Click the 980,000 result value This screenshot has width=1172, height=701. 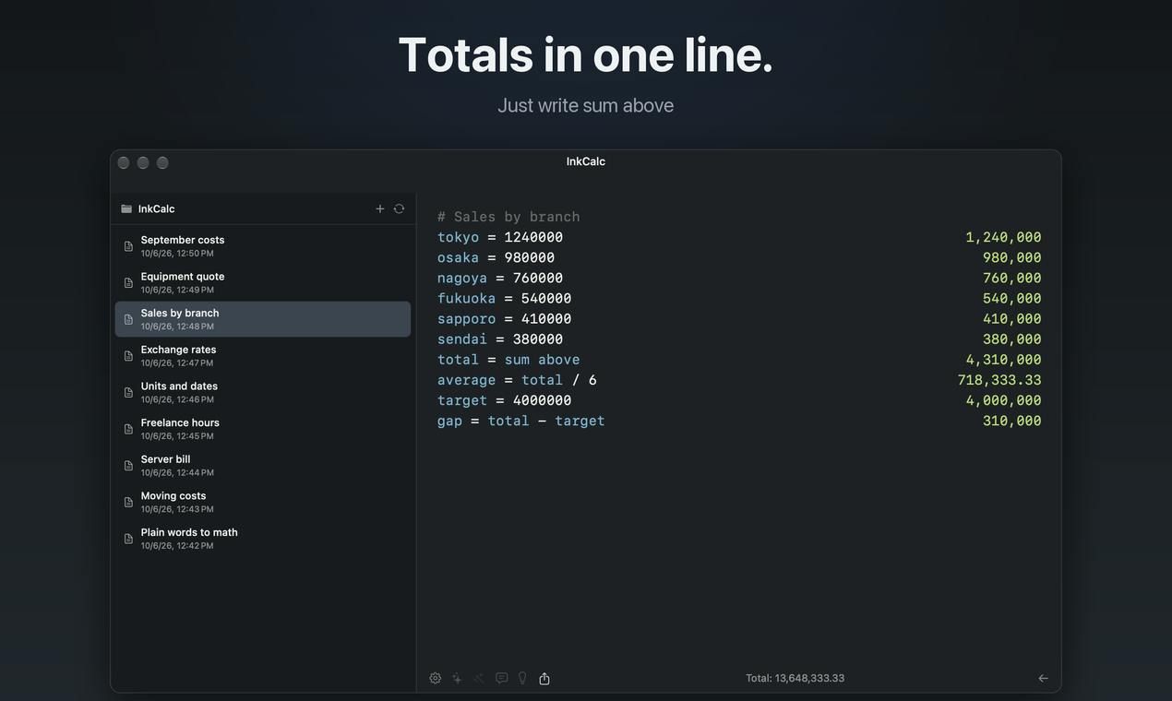[x=1011, y=257]
